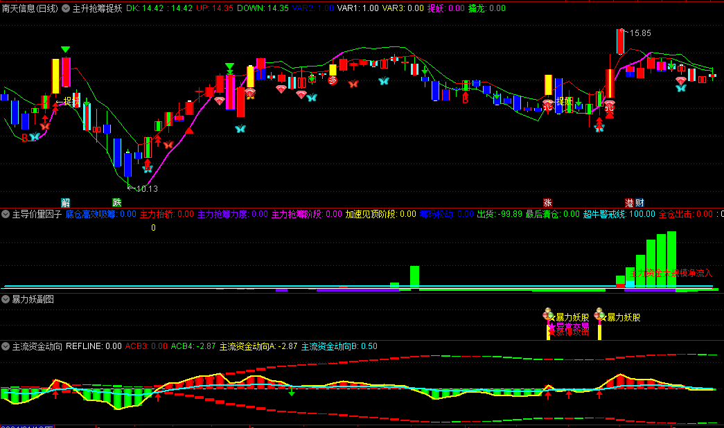This screenshot has width=724, height=428.
Task: Click the 异常交易 signal label
Action: pos(572,326)
